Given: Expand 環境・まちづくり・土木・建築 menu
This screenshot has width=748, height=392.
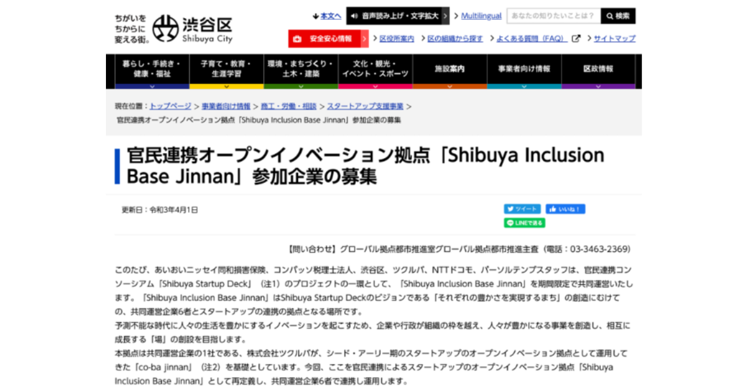Looking at the screenshot, I should click(300, 69).
